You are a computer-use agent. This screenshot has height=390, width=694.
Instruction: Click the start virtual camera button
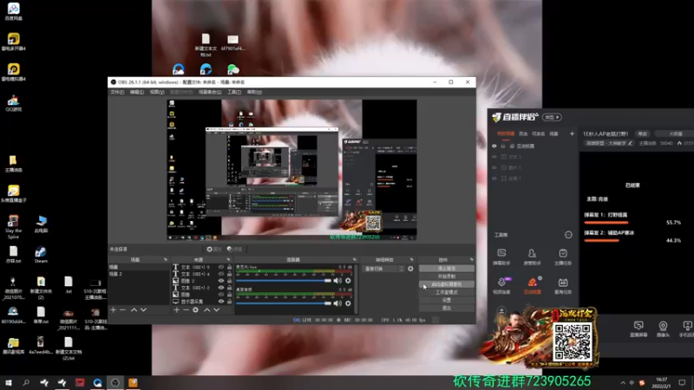[446, 284]
